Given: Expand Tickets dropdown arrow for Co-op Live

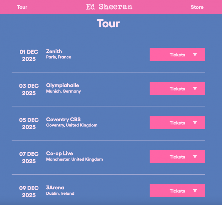Looking at the screenshot, I should [195, 157].
